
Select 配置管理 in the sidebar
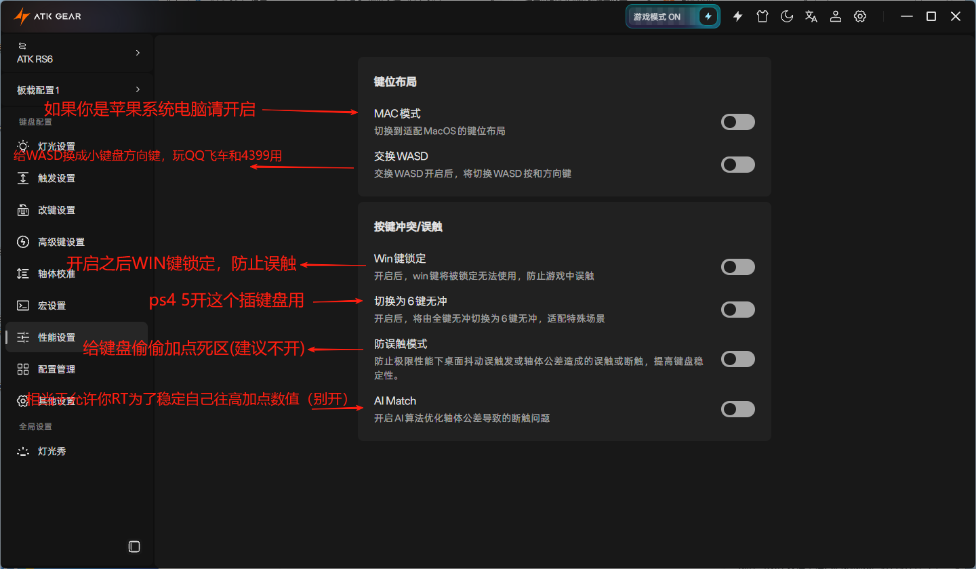(x=56, y=369)
